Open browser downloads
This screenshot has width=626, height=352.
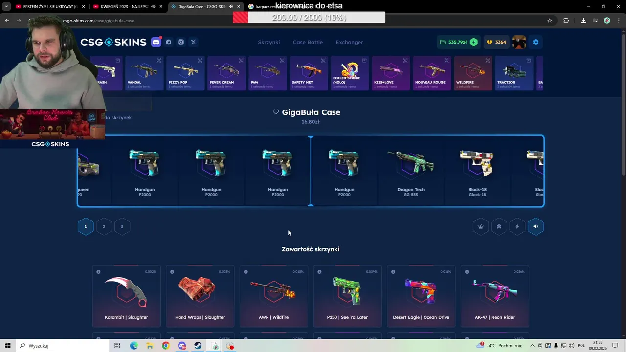tap(583, 21)
